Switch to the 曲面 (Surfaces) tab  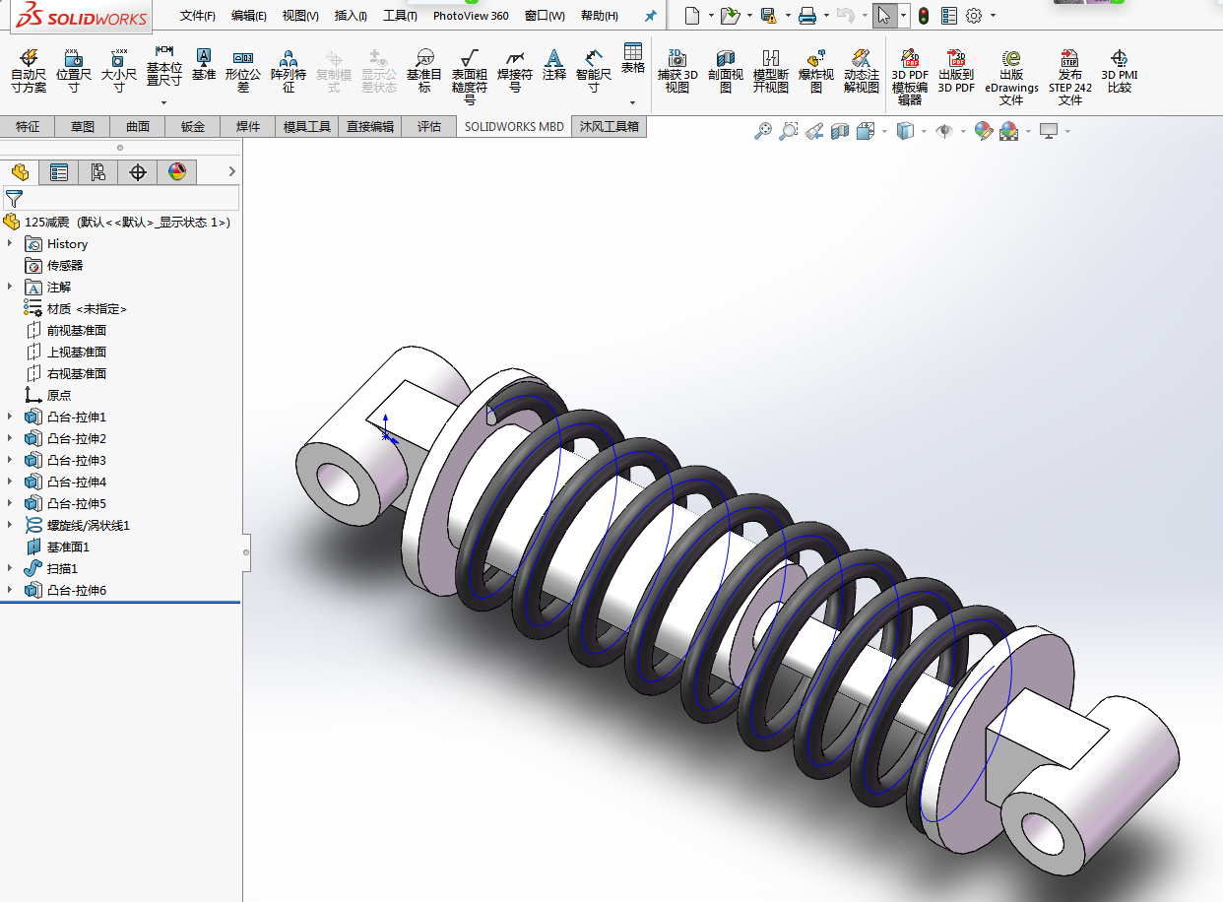tap(138, 126)
